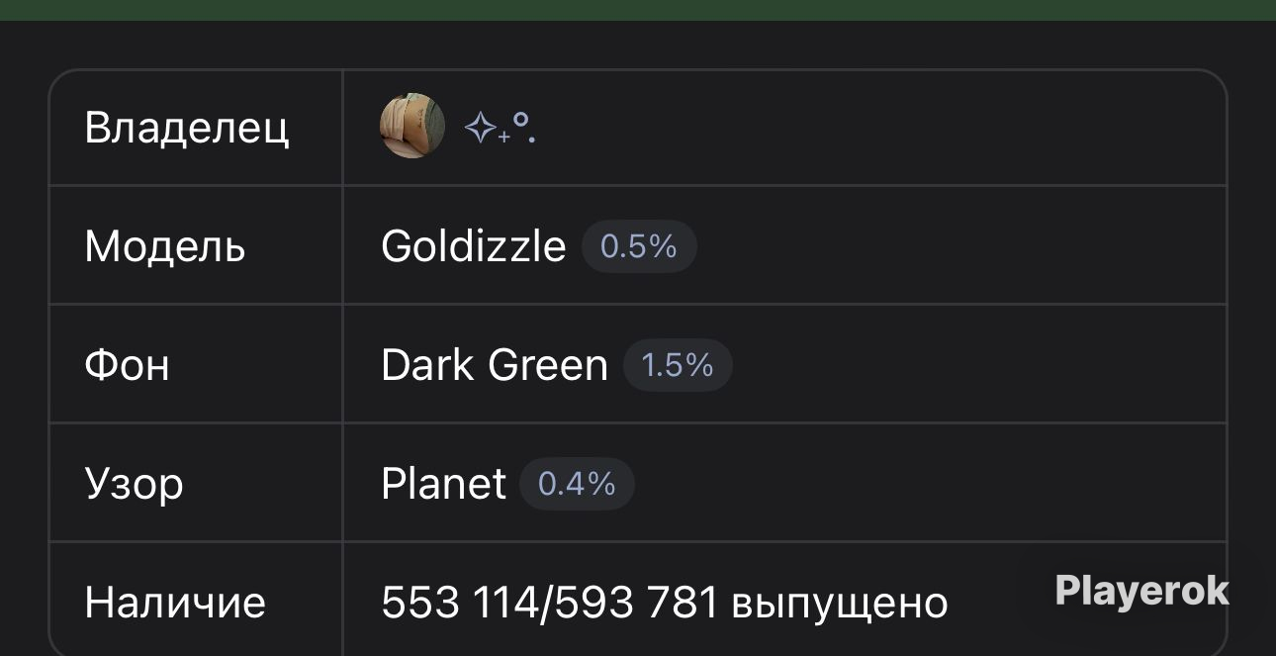1276x656 pixels.
Task: Tap the green header strip at top
Action: coord(638,10)
